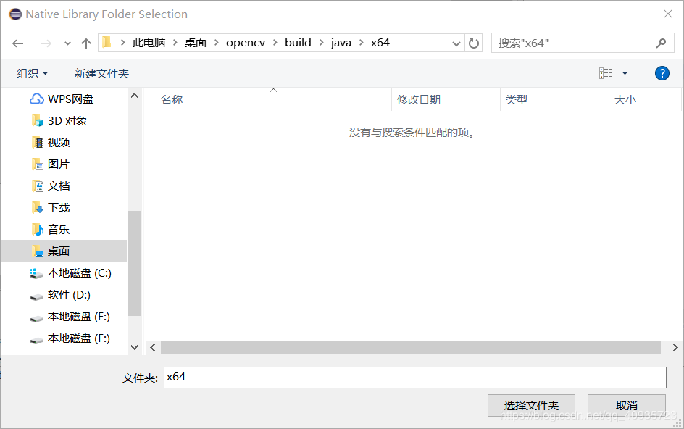Create a folder via 新建文件夹
This screenshot has width=684, height=429.
(x=101, y=72)
